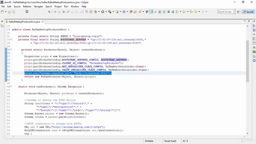Open the External Tools dropdown arrow
The image size is (256, 144).
[x=113, y=12]
